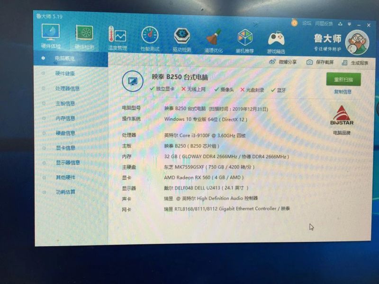The image size is (379, 284).
Task: Click the 无线上网 feature indicator
Action: point(193,89)
